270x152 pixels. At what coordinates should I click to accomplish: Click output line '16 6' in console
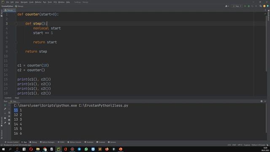pyautogui.click(x=18, y=133)
